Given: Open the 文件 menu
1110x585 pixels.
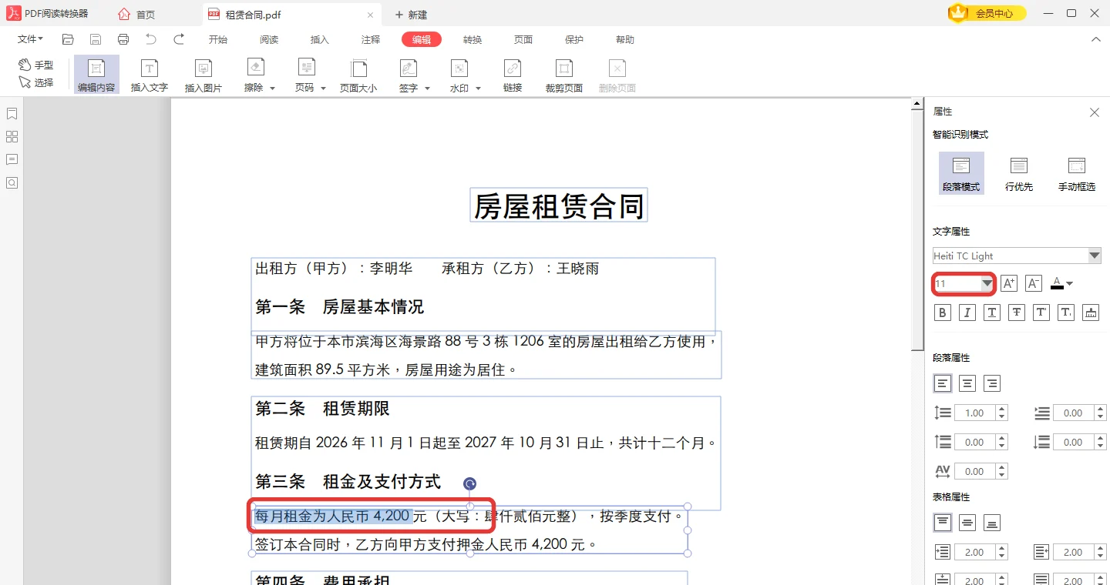Looking at the screenshot, I should (30, 39).
